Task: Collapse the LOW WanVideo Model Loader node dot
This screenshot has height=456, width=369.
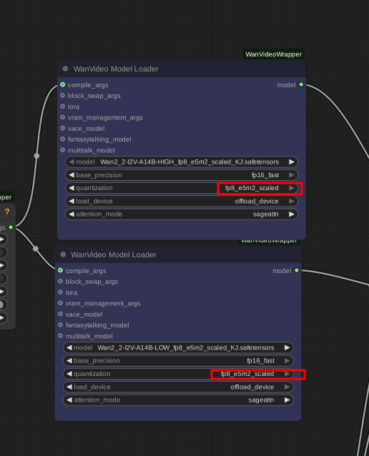Action: pyautogui.click(x=63, y=254)
